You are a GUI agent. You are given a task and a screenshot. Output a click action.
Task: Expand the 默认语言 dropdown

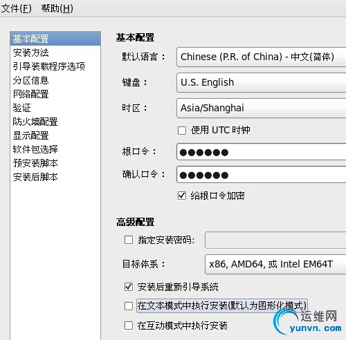point(262,57)
